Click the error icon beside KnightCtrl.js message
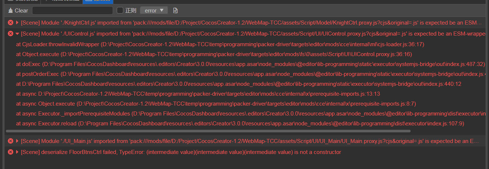 (10, 23)
